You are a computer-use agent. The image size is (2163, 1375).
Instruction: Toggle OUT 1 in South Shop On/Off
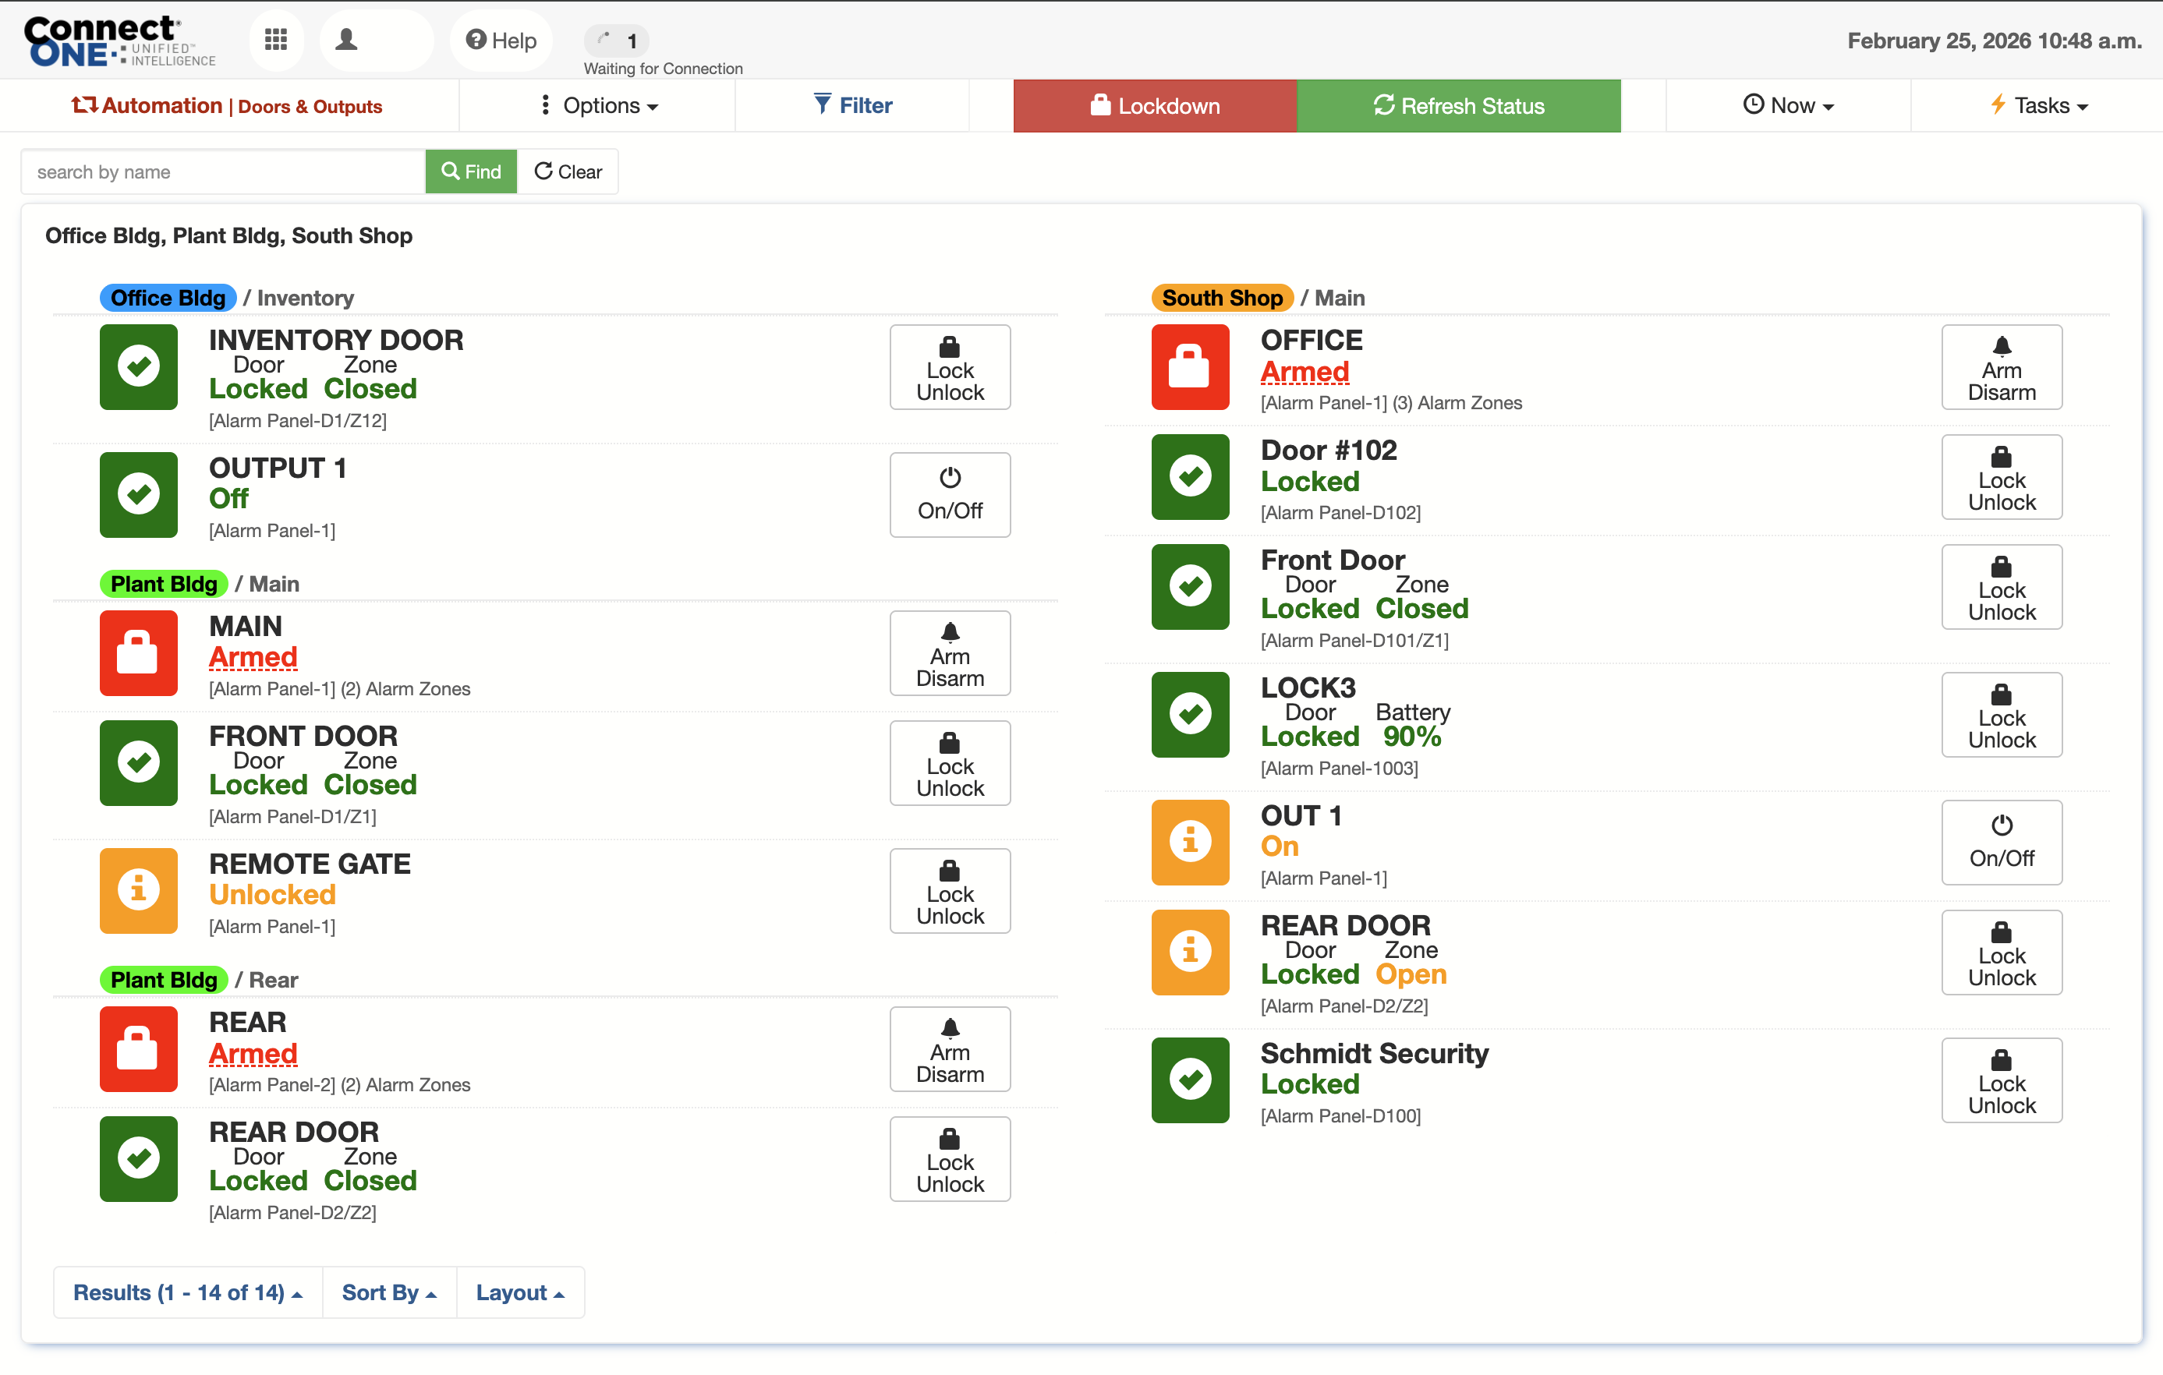tap(2002, 843)
